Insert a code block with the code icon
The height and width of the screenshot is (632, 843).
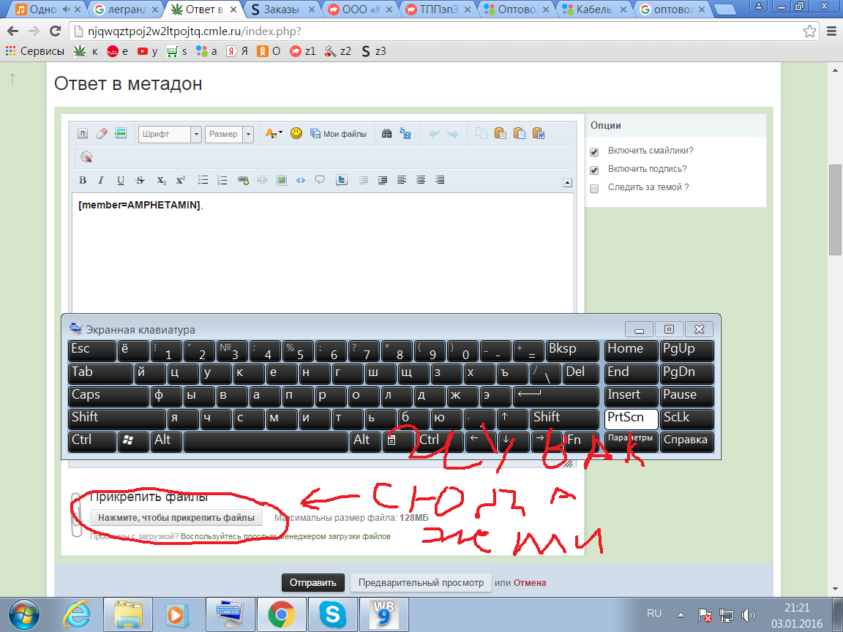coord(300,180)
